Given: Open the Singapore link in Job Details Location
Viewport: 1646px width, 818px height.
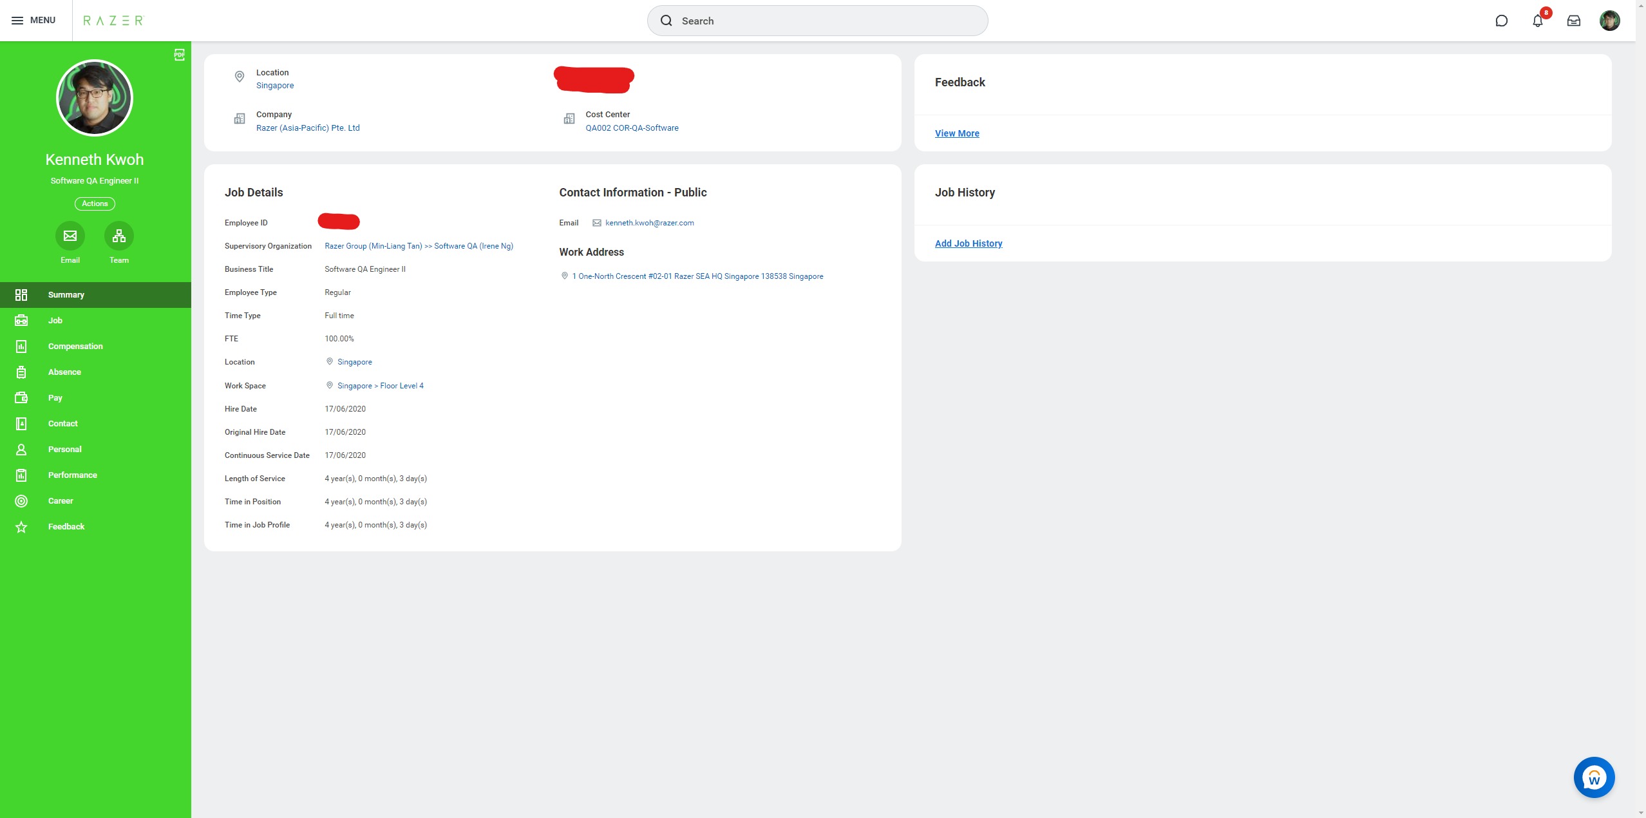Looking at the screenshot, I should [x=355, y=362].
